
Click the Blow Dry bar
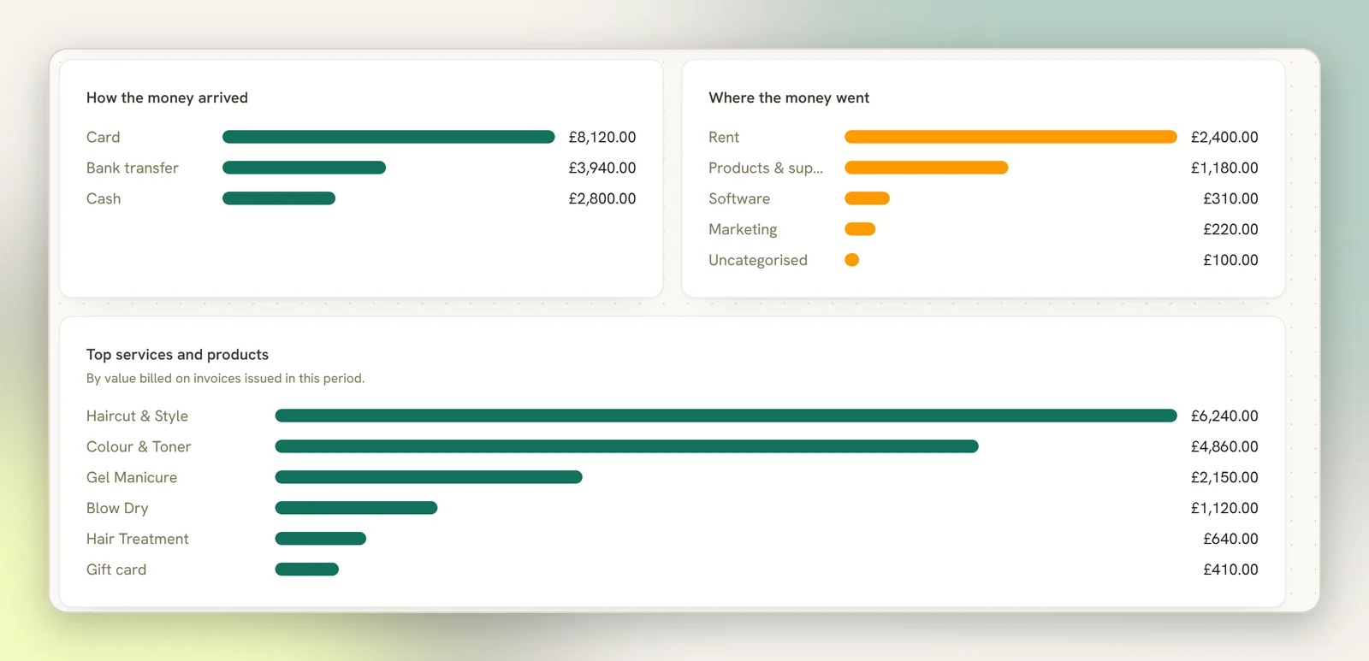[356, 508]
